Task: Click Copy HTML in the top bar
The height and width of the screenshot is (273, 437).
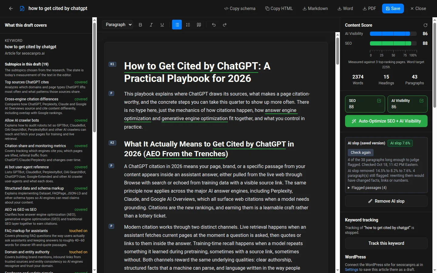Action: pos(279,8)
